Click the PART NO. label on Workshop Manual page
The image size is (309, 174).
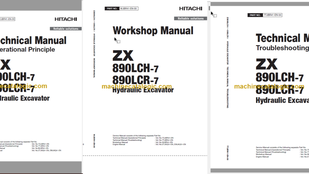click(112, 9)
